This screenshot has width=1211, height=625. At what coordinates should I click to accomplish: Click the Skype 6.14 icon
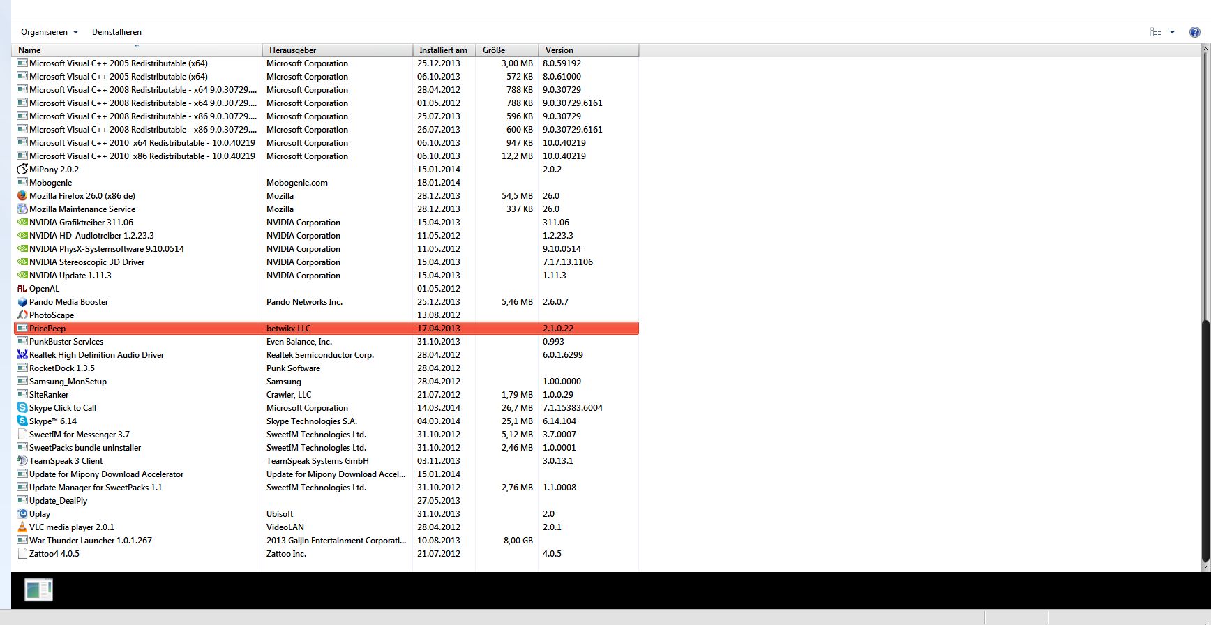pos(22,421)
